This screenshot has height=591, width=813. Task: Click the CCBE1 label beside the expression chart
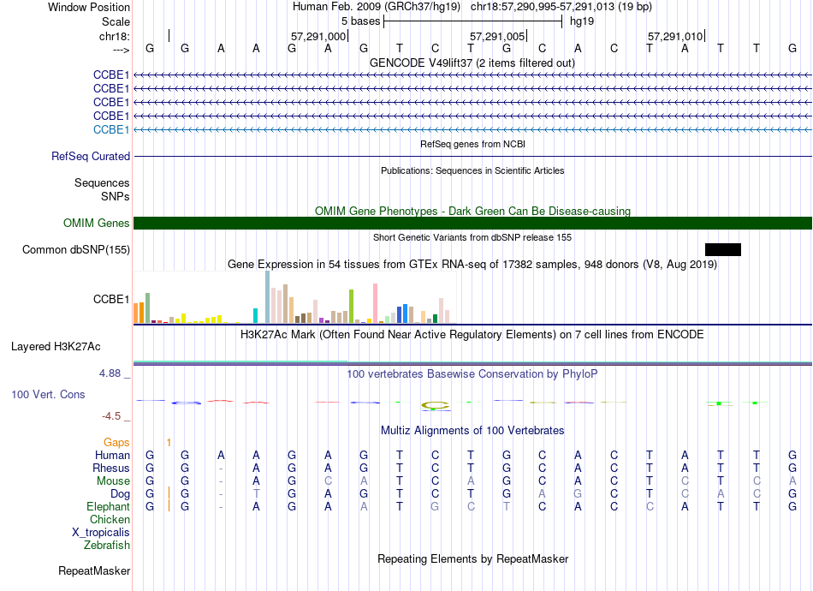click(x=111, y=300)
